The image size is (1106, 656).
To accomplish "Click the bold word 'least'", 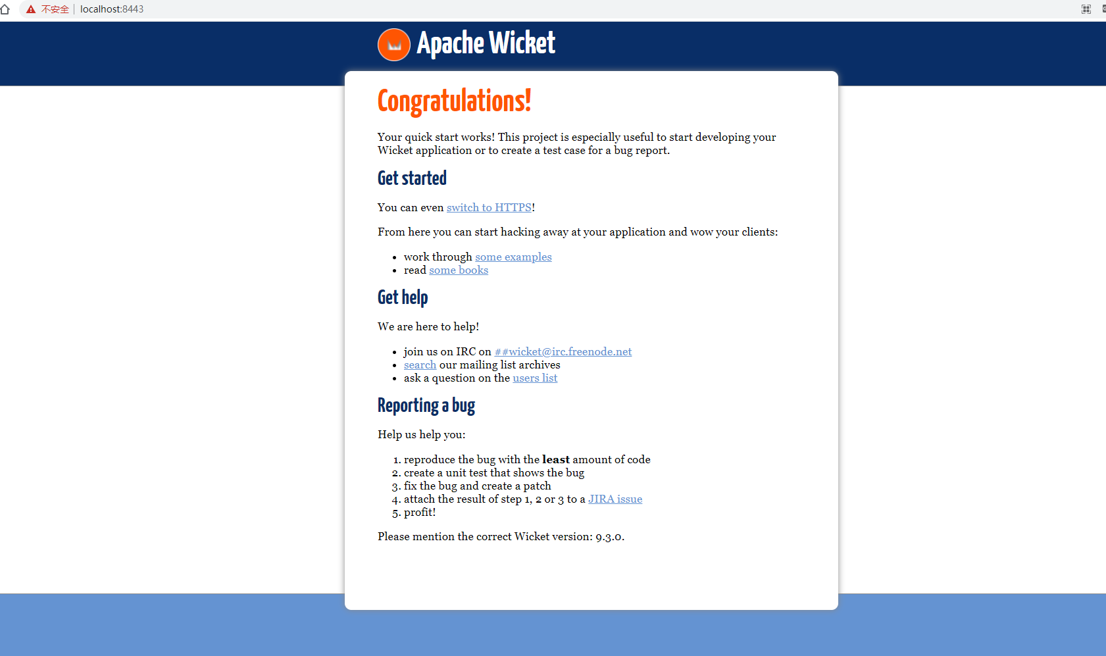I will [x=556, y=459].
